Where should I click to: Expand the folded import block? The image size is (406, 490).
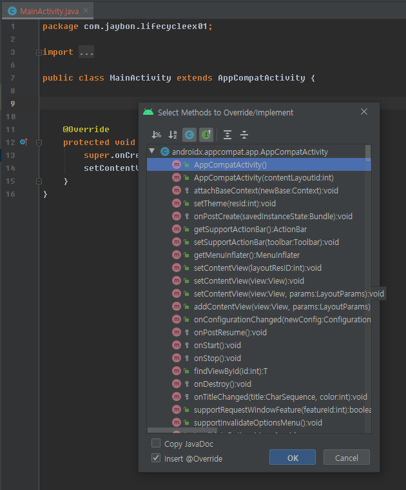[39, 52]
